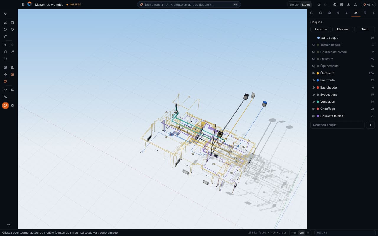Image resolution: width=378 pixels, height=236 pixels.
Task: Switch to Simple mode
Action: pyautogui.click(x=294, y=4)
